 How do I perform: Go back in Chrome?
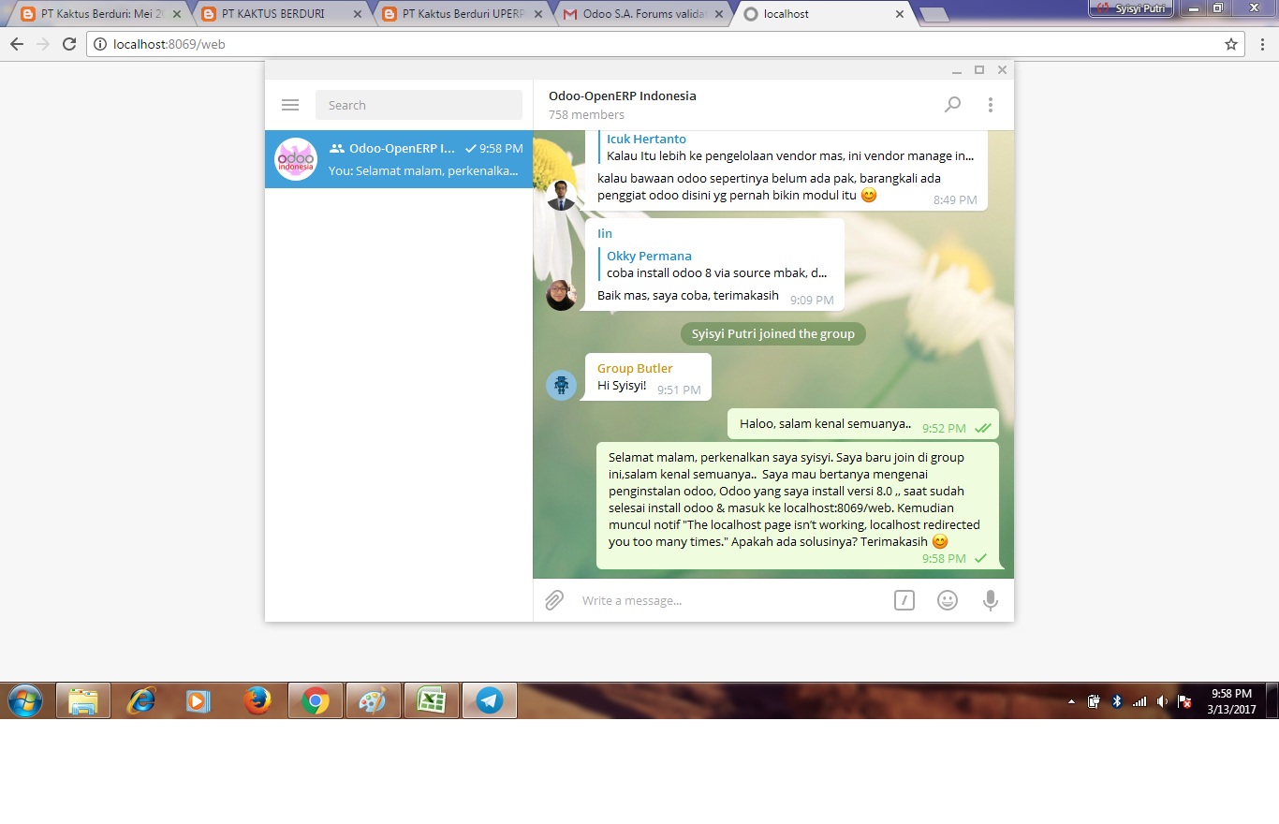(x=16, y=44)
